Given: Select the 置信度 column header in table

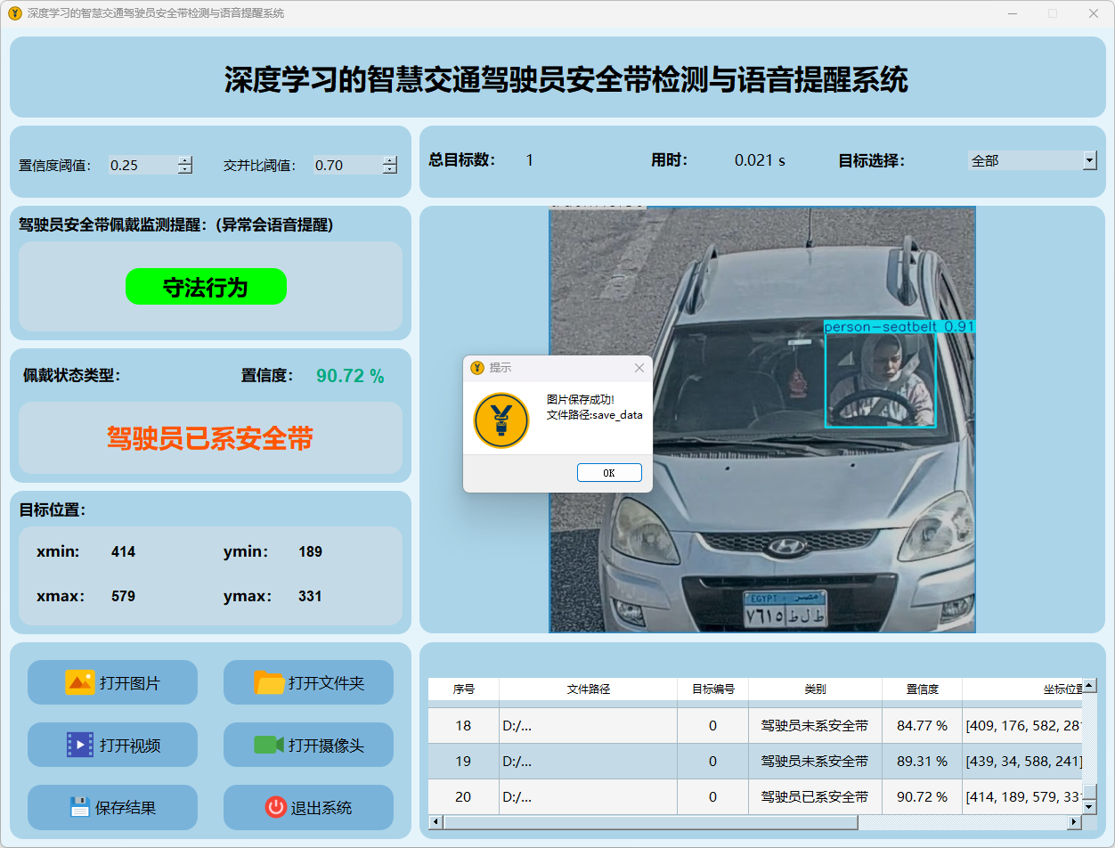Looking at the screenshot, I should pos(922,689).
